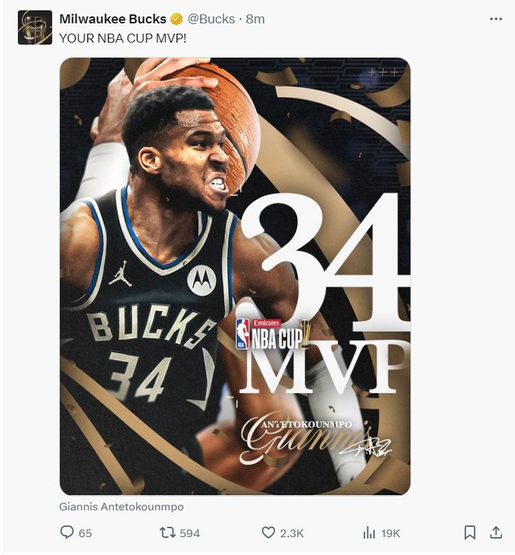The height and width of the screenshot is (555, 515).
Task: Click the tweet text YOUR NBA CUP MVP!
Action: [x=123, y=38]
